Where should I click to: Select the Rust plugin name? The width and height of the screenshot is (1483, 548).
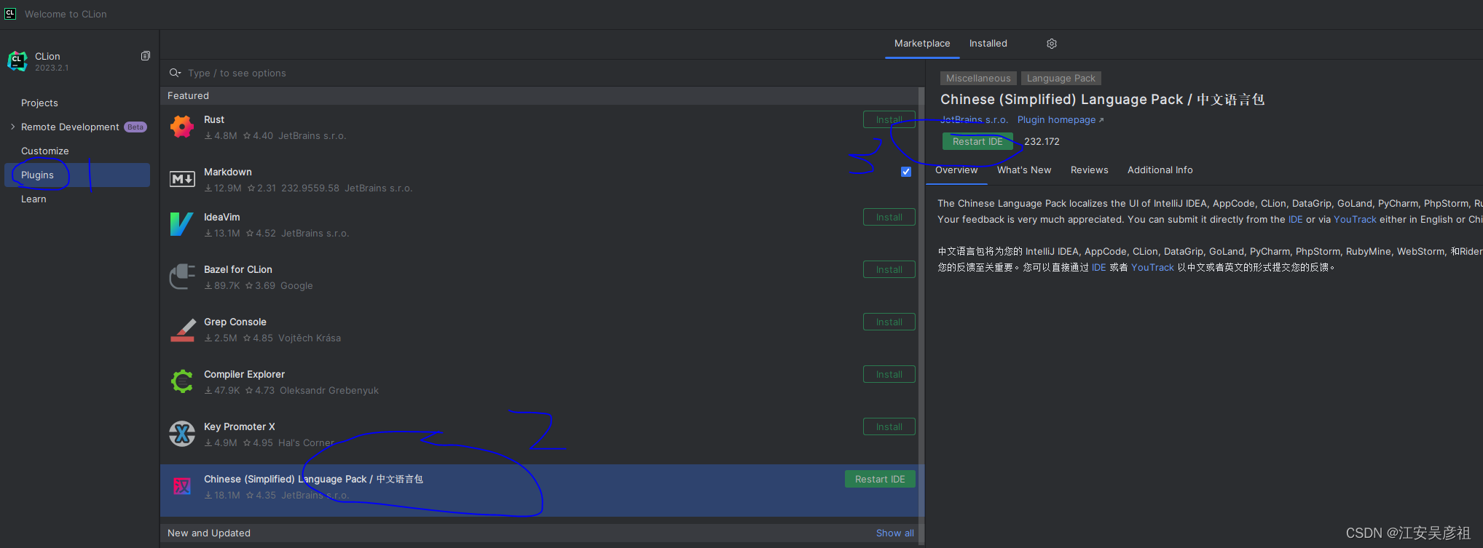[214, 119]
